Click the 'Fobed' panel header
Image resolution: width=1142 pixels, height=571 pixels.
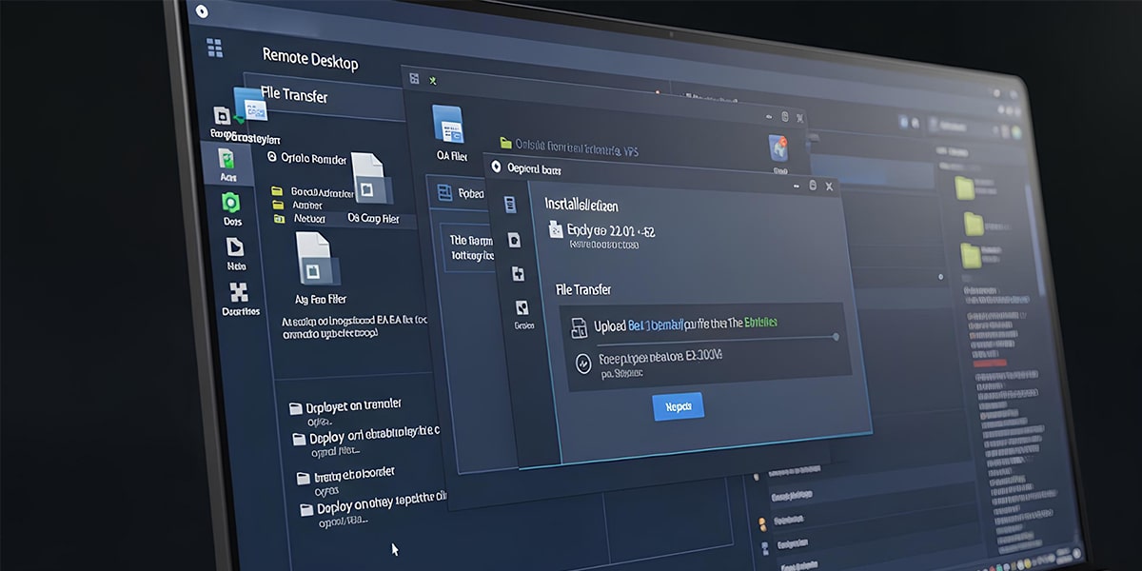pos(461,193)
